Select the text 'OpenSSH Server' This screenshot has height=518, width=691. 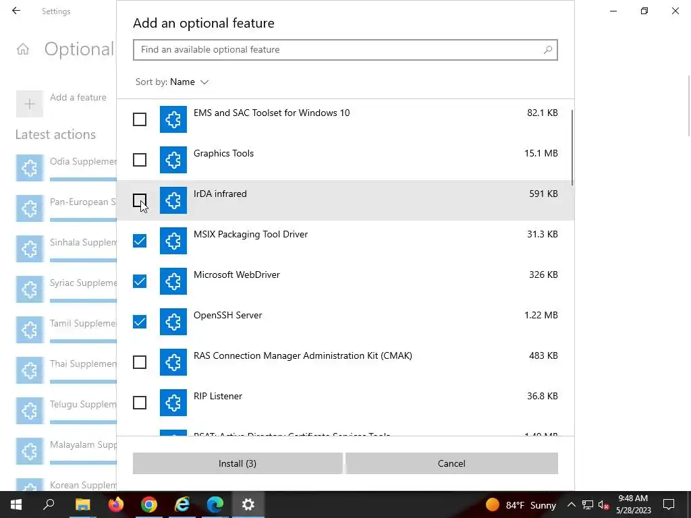pos(228,316)
